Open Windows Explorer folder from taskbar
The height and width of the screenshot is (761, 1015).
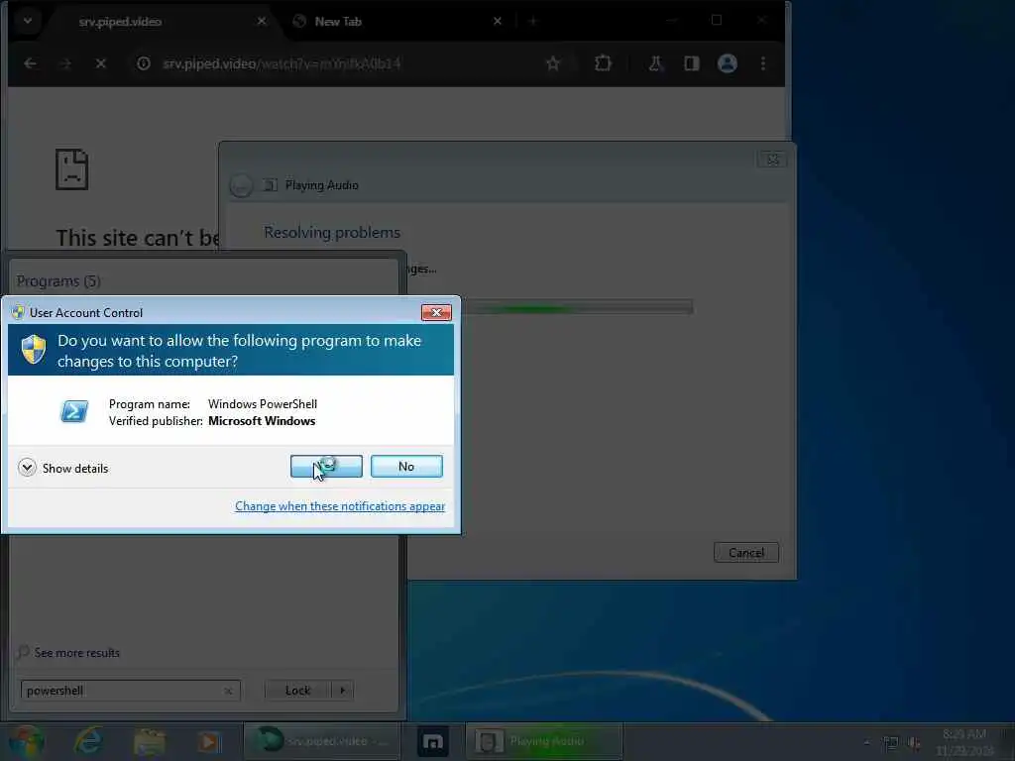149,741
